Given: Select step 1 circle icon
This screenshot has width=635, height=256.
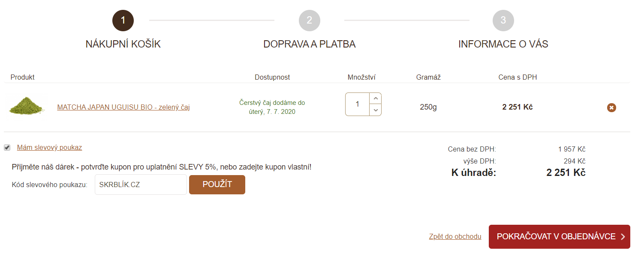Looking at the screenshot, I should click(123, 21).
